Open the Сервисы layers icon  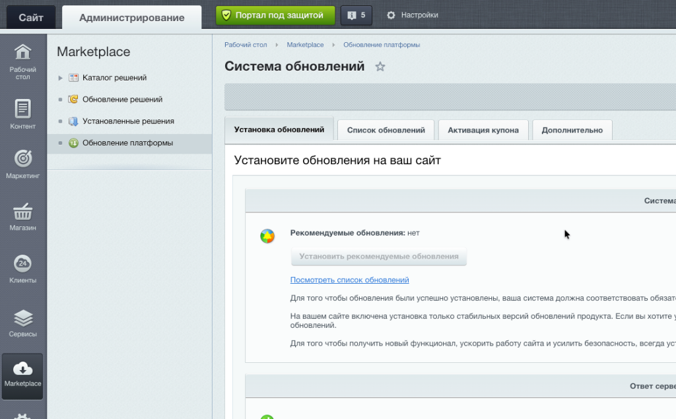point(23,319)
